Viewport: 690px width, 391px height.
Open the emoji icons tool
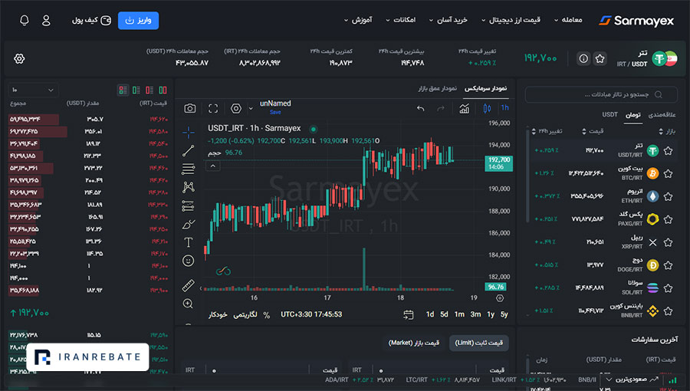click(188, 261)
